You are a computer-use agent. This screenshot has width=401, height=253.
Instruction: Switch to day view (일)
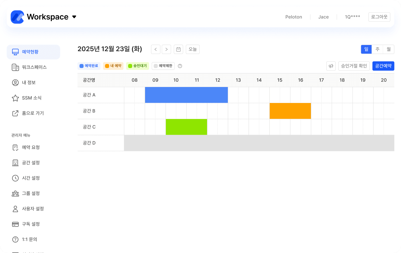click(x=366, y=49)
